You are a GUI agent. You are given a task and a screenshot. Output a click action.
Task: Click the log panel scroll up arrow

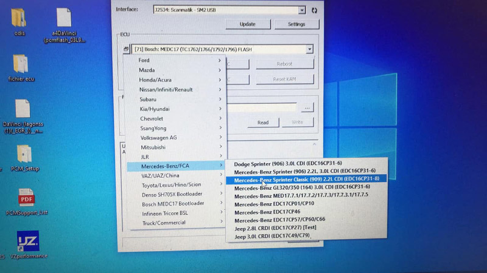[314, 144]
